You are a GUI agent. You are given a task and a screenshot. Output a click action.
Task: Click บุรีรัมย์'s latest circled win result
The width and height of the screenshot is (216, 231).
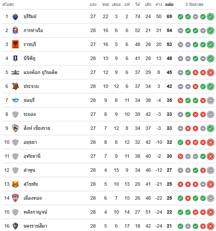click(x=211, y=17)
